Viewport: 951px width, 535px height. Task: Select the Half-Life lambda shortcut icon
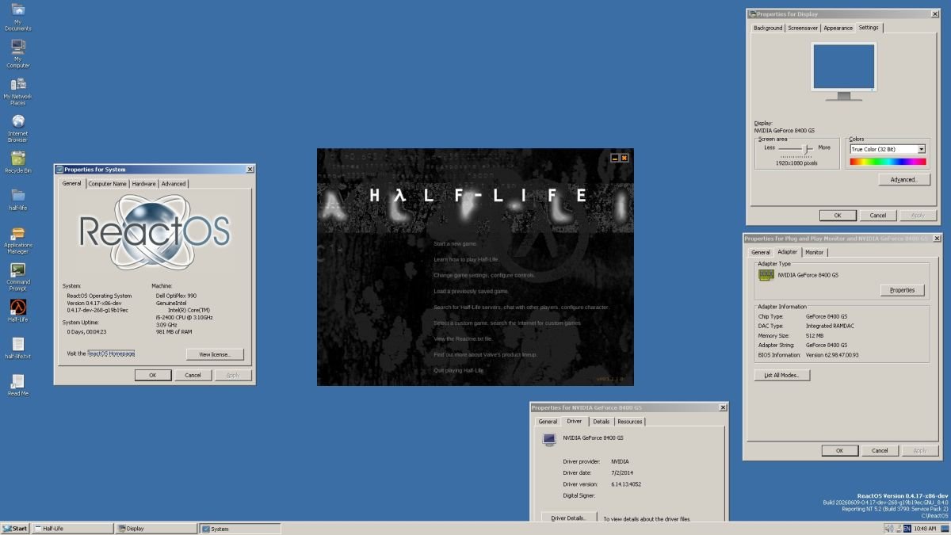point(17,311)
